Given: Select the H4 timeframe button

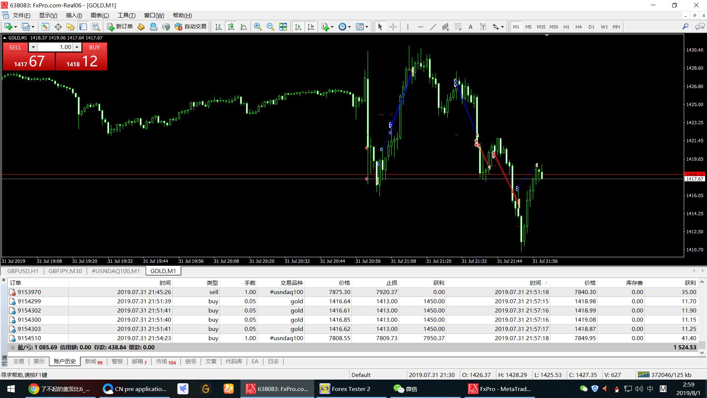Looking at the screenshot, I should point(578,27).
